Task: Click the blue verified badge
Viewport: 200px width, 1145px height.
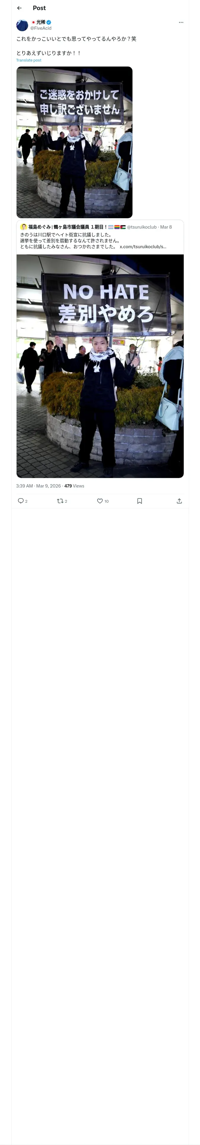Action: pyautogui.click(x=49, y=22)
